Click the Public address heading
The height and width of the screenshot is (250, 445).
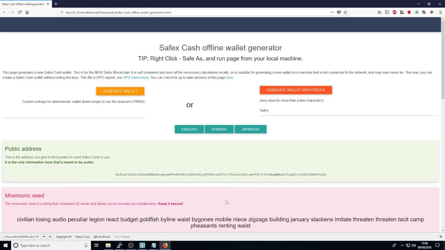click(x=23, y=149)
